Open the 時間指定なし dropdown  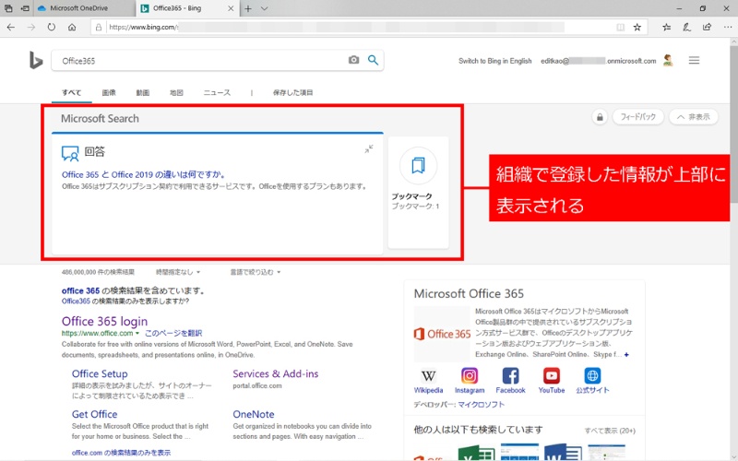click(178, 272)
